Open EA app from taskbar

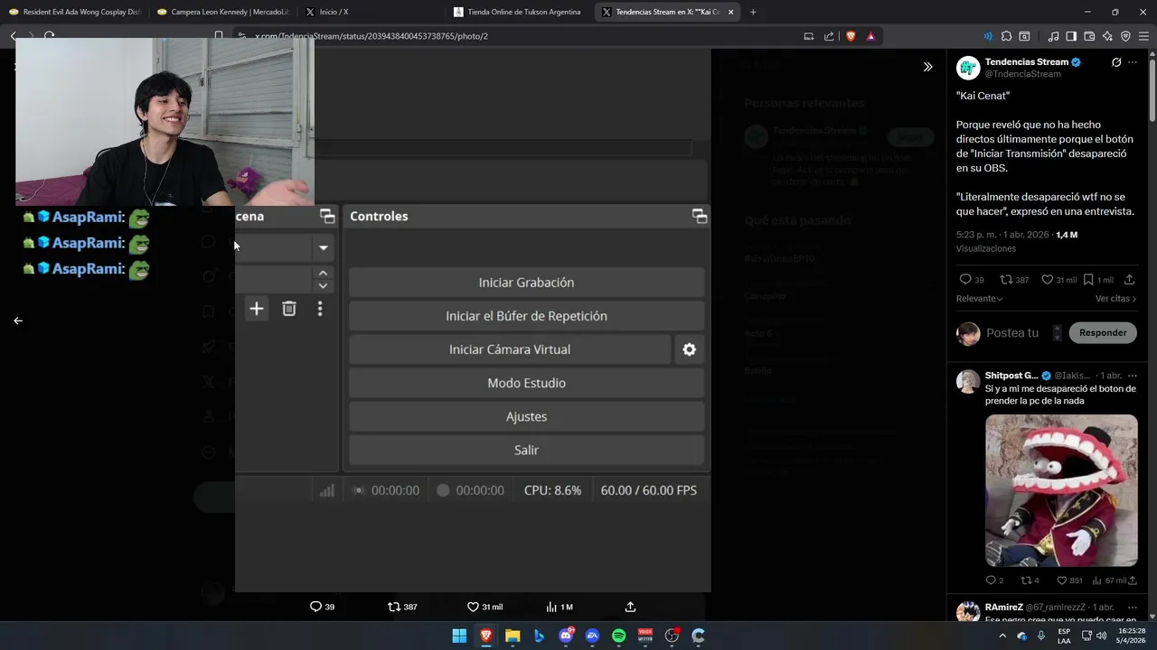click(592, 636)
